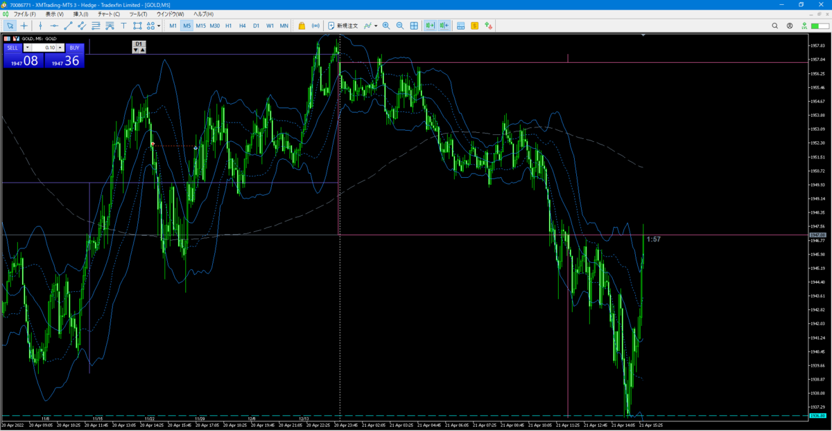Switch chart to M5 timeframe
Screen dimensions: 832x431
(x=187, y=26)
